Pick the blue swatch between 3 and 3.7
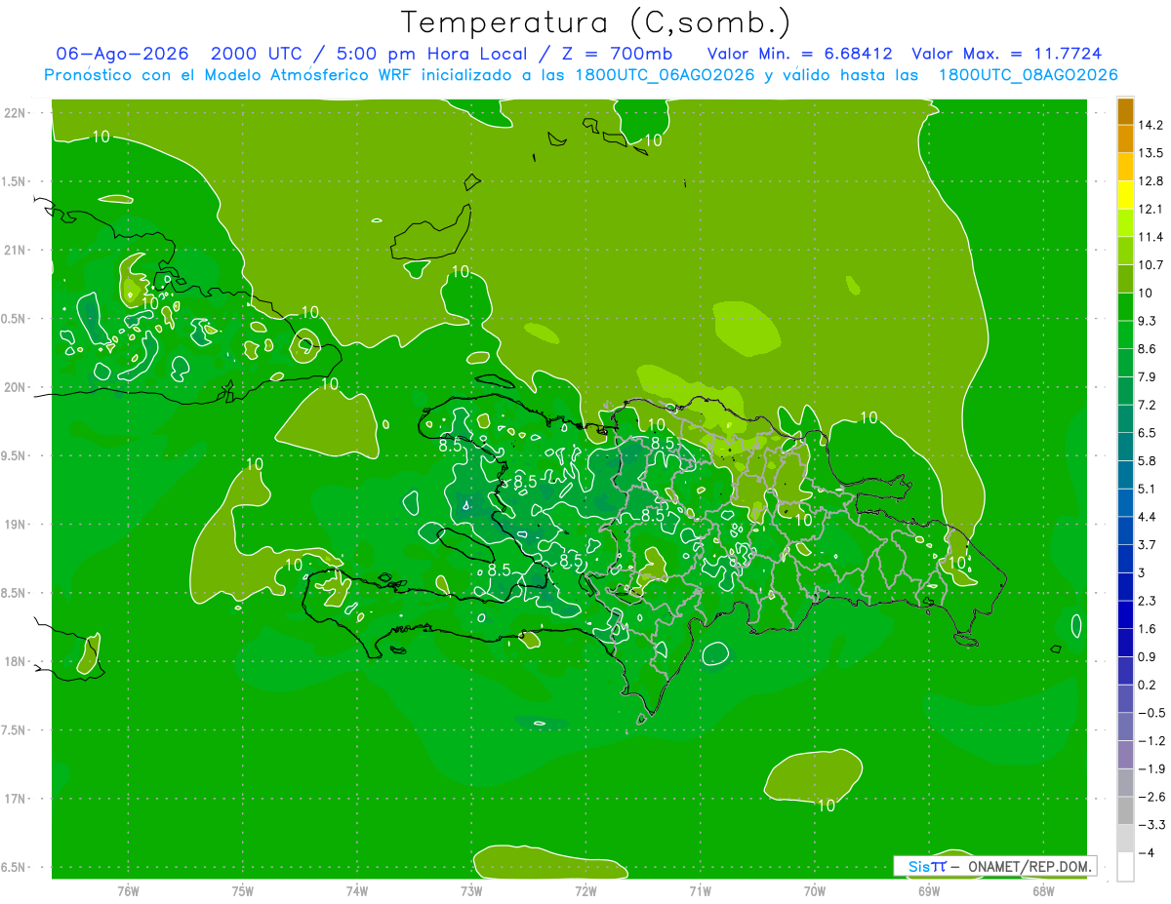 1125,559
